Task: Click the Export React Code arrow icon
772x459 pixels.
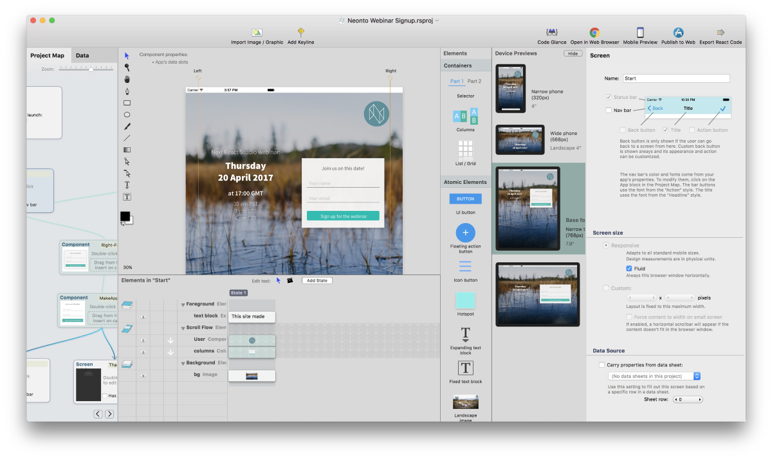Action: pos(721,32)
